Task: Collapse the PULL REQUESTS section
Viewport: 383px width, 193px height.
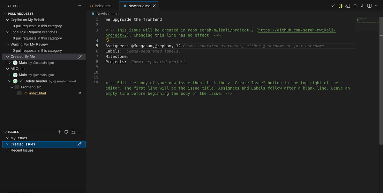Action: (x=5, y=14)
